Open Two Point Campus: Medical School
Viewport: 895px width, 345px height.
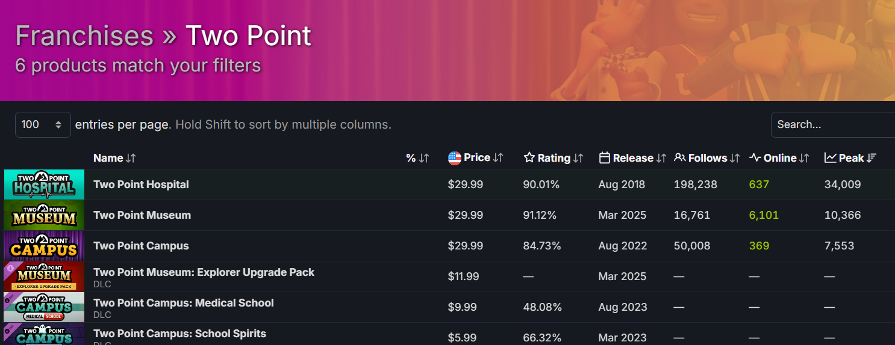click(184, 303)
